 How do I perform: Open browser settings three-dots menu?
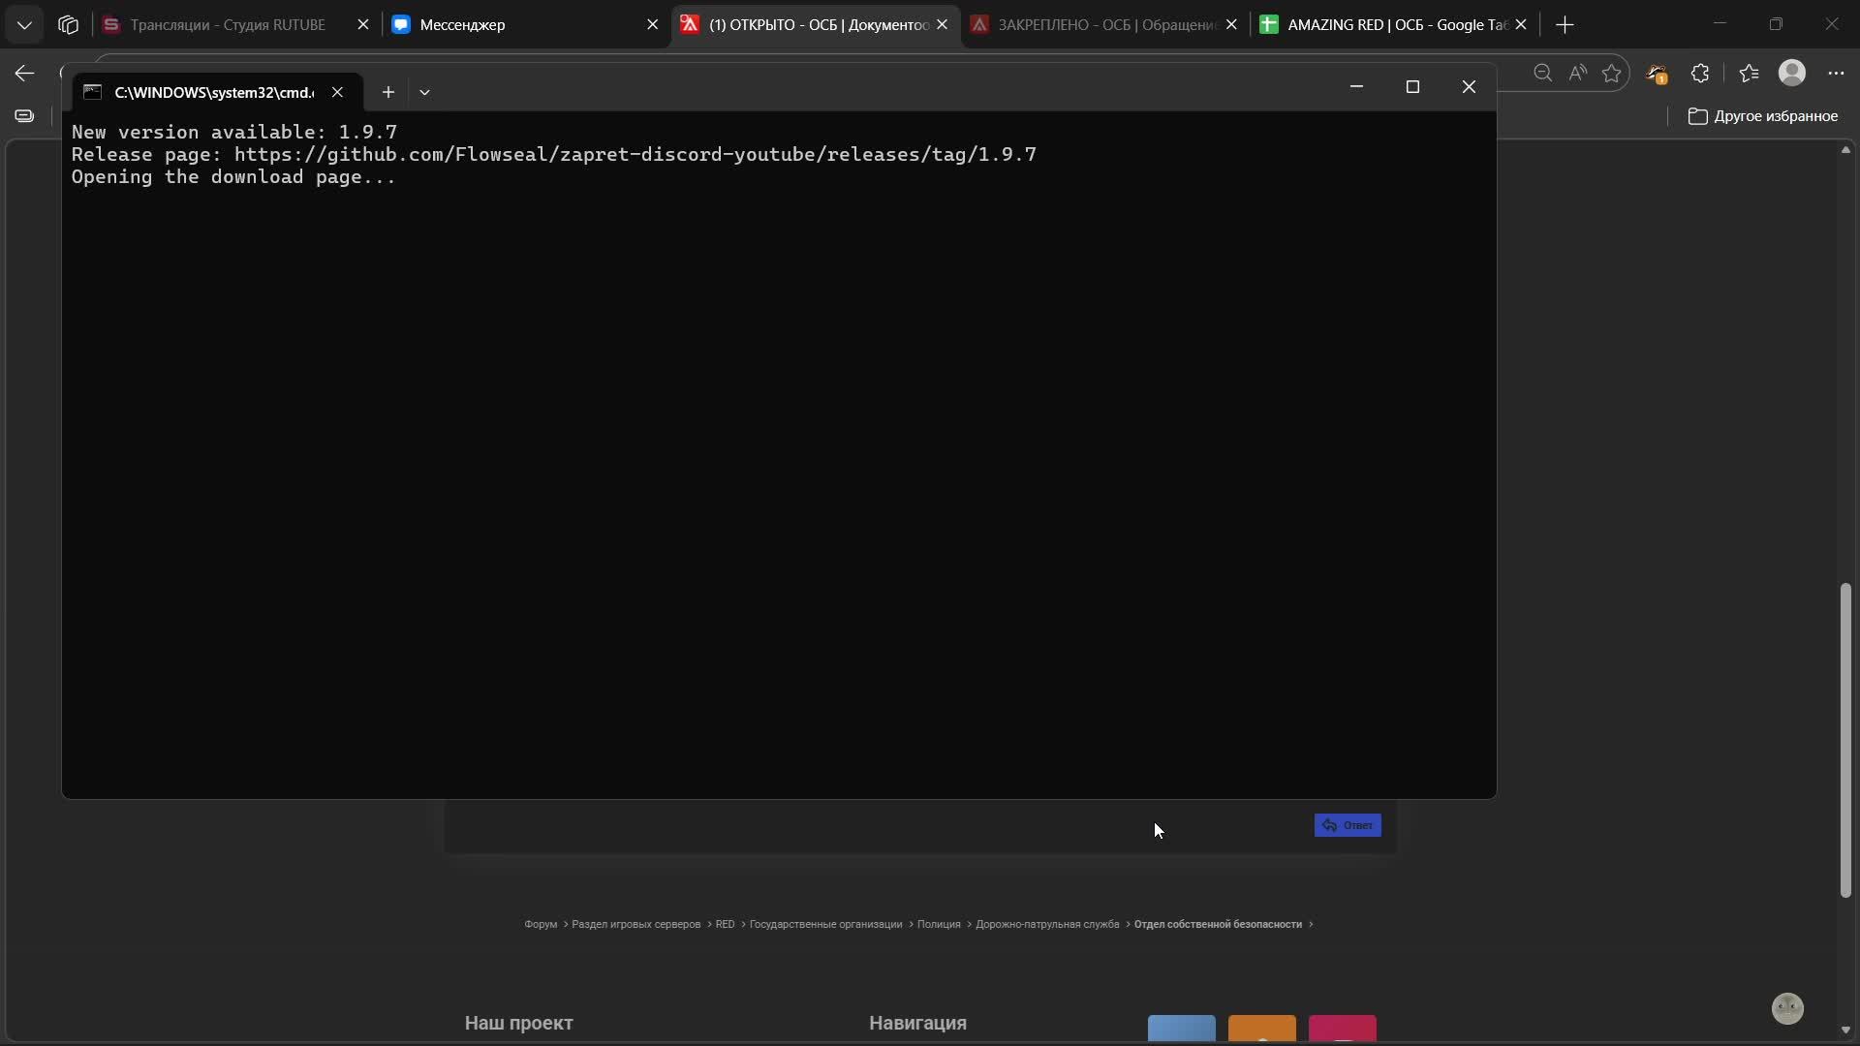coord(1836,73)
